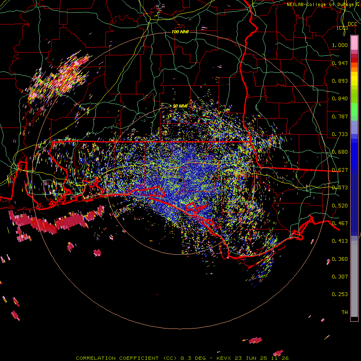Click the CORRELATION COEFFICIENT caption at bottom

click(x=182, y=358)
